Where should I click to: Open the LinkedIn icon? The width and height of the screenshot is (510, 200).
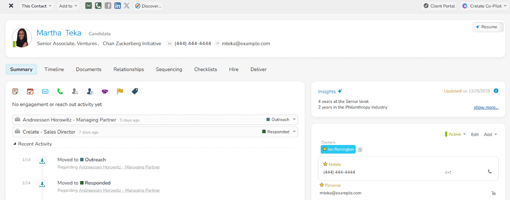click(117, 6)
